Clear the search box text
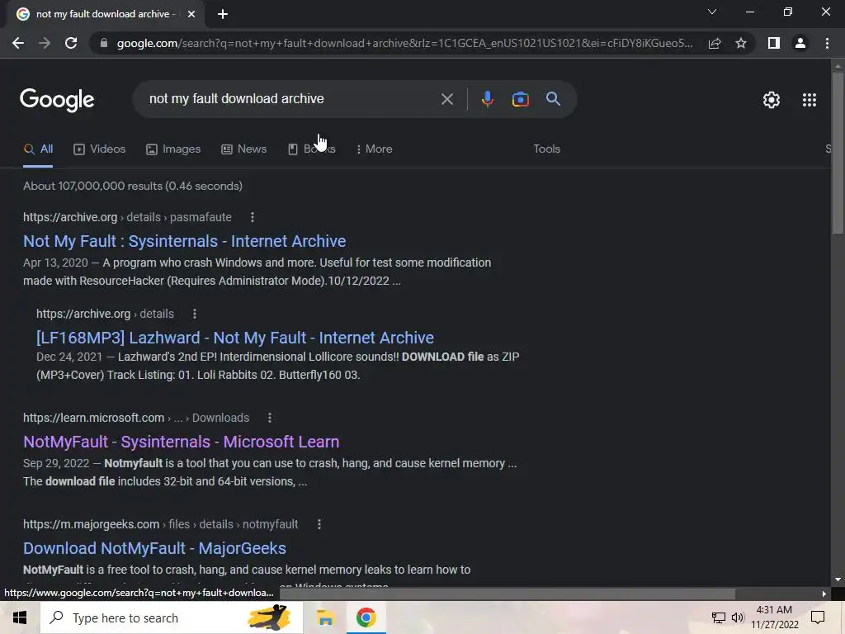The width and height of the screenshot is (845, 634). coord(446,99)
